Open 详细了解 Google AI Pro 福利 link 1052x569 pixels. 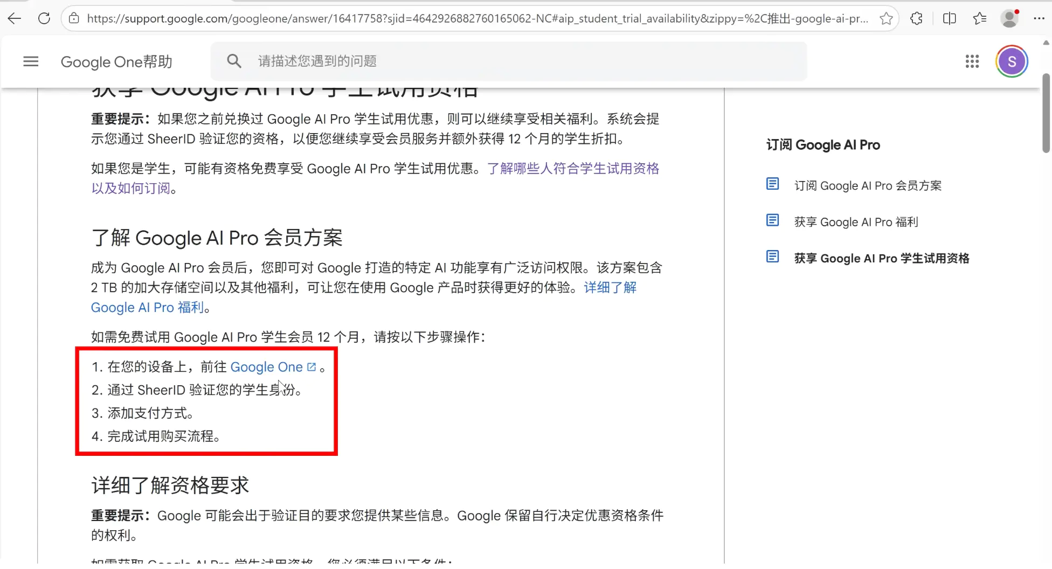(x=610, y=288)
